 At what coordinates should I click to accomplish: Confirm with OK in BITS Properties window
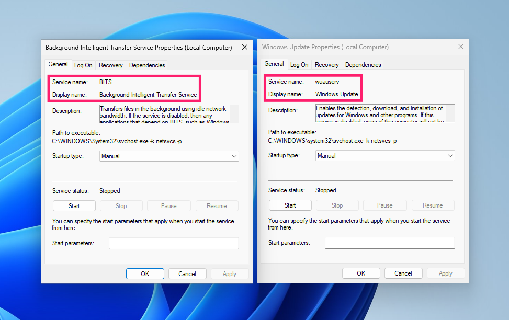click(145, 274)
